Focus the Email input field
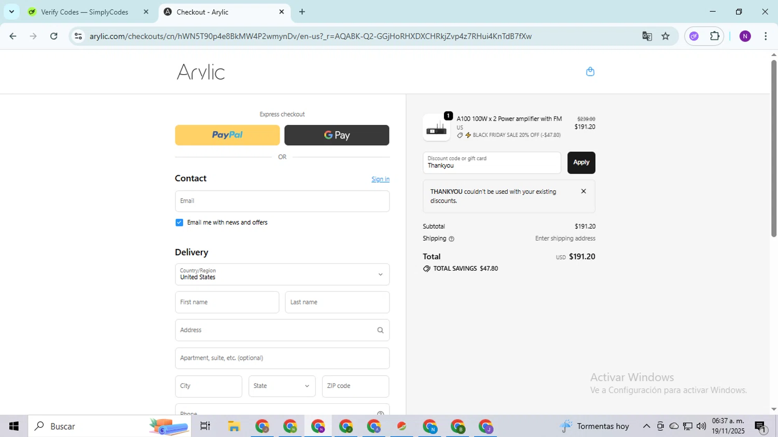Viewport: 778px width, 437px height. (282, 201)
